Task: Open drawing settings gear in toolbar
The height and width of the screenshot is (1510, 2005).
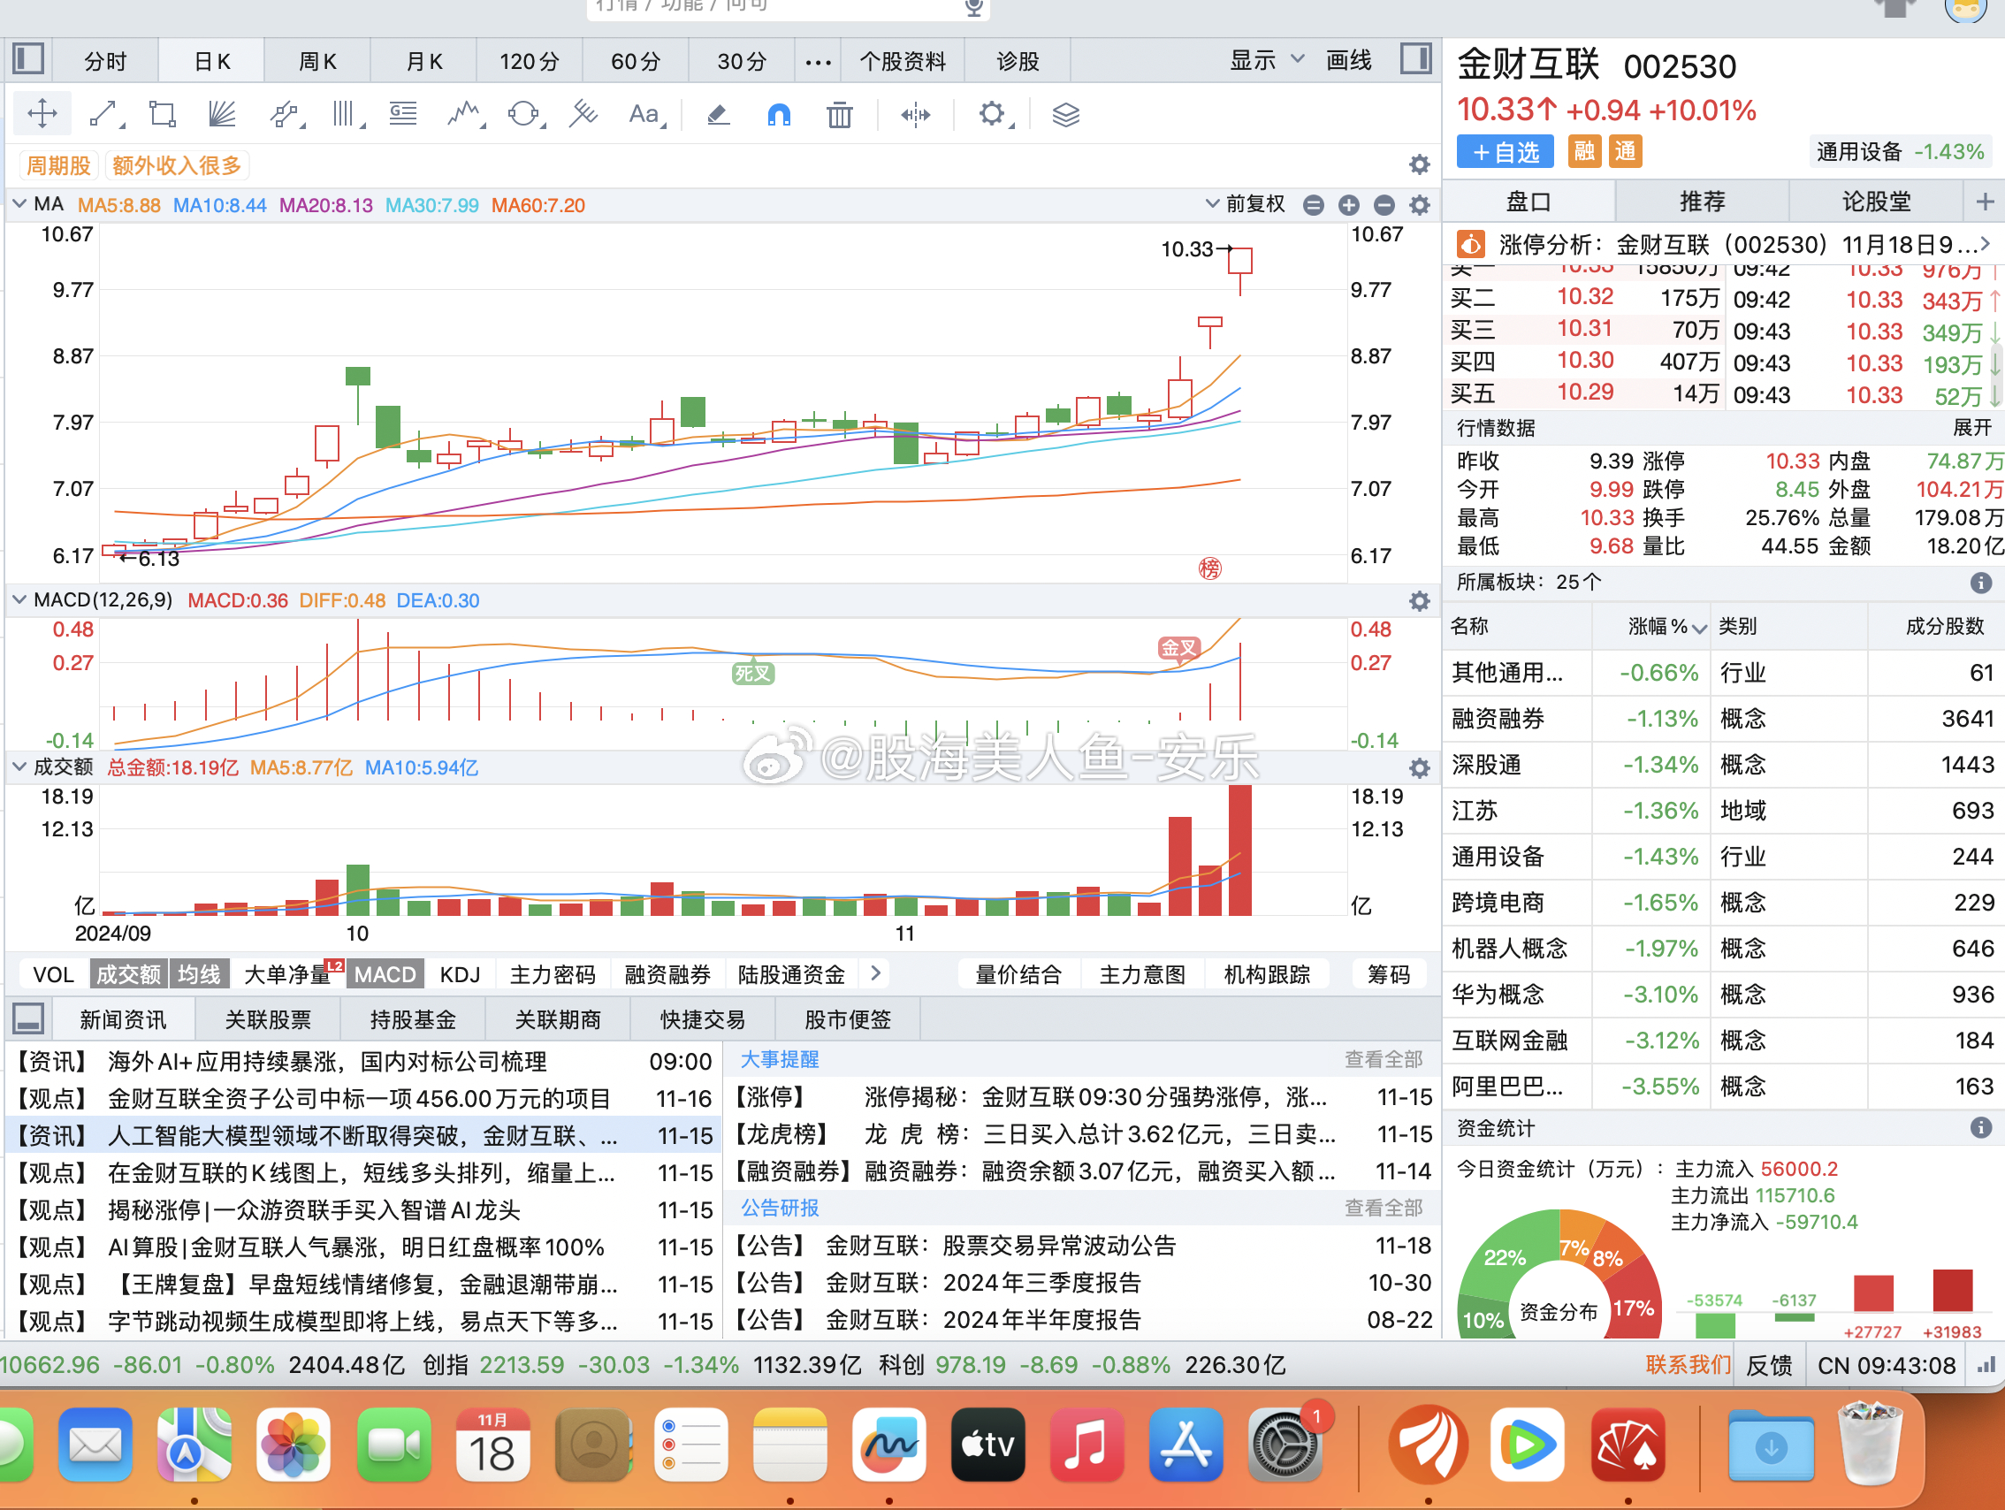Action: tap(992, 115)
